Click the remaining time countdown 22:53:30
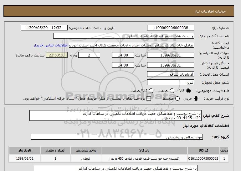241x171 pixels. pos(57,55)
